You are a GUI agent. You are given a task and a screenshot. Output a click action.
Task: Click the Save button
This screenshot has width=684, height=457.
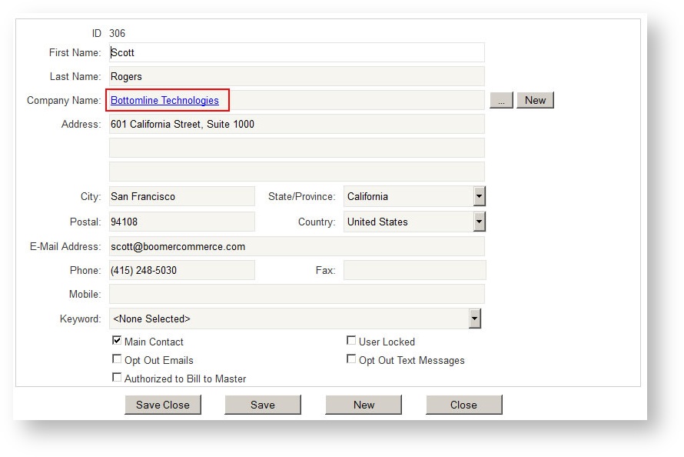[263, 404]
